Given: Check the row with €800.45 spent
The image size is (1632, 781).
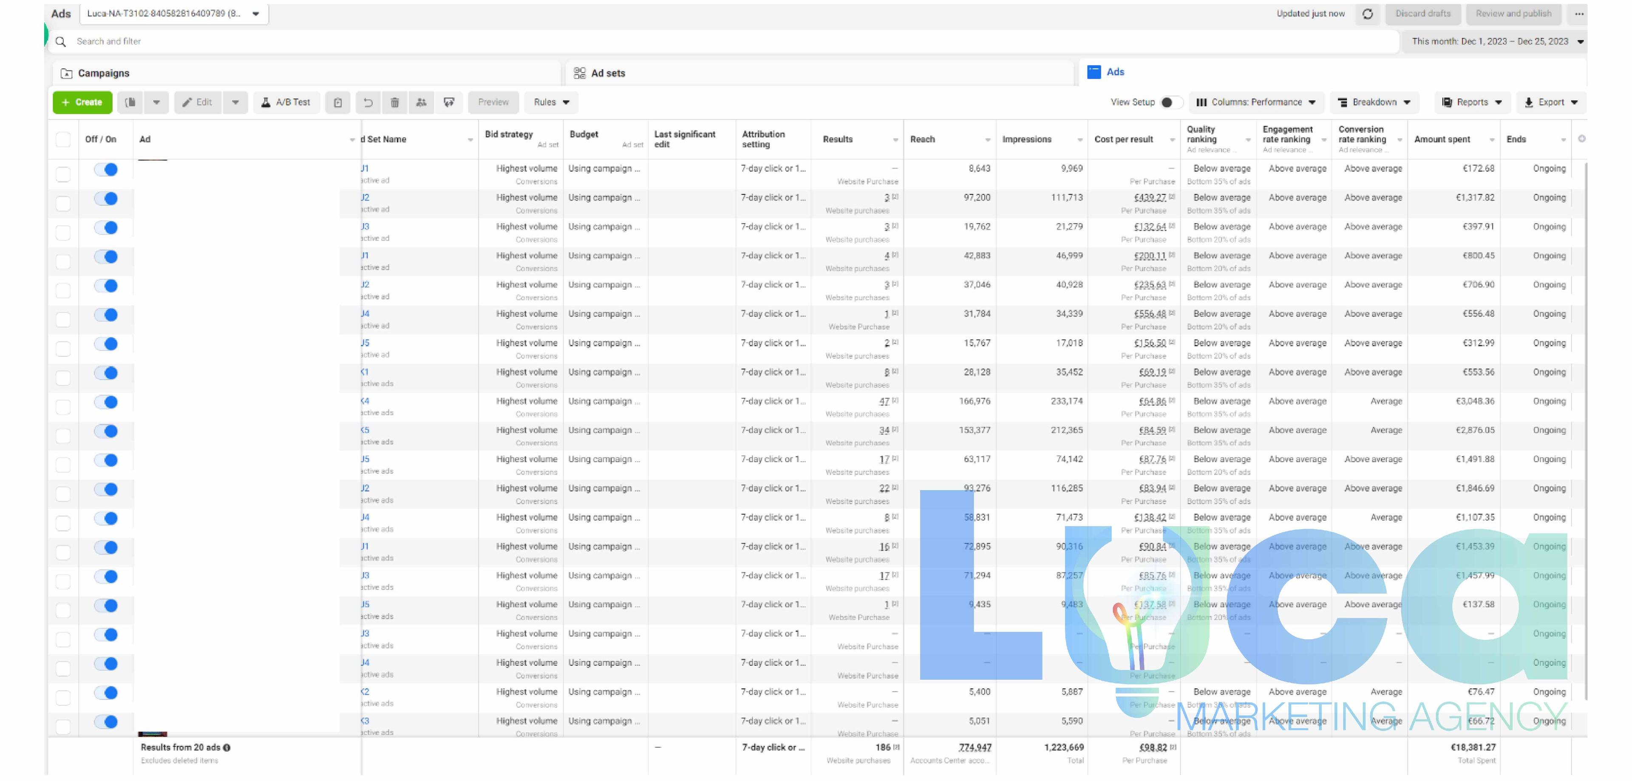Looking at the screenshot, I should (x=63, y=262).
